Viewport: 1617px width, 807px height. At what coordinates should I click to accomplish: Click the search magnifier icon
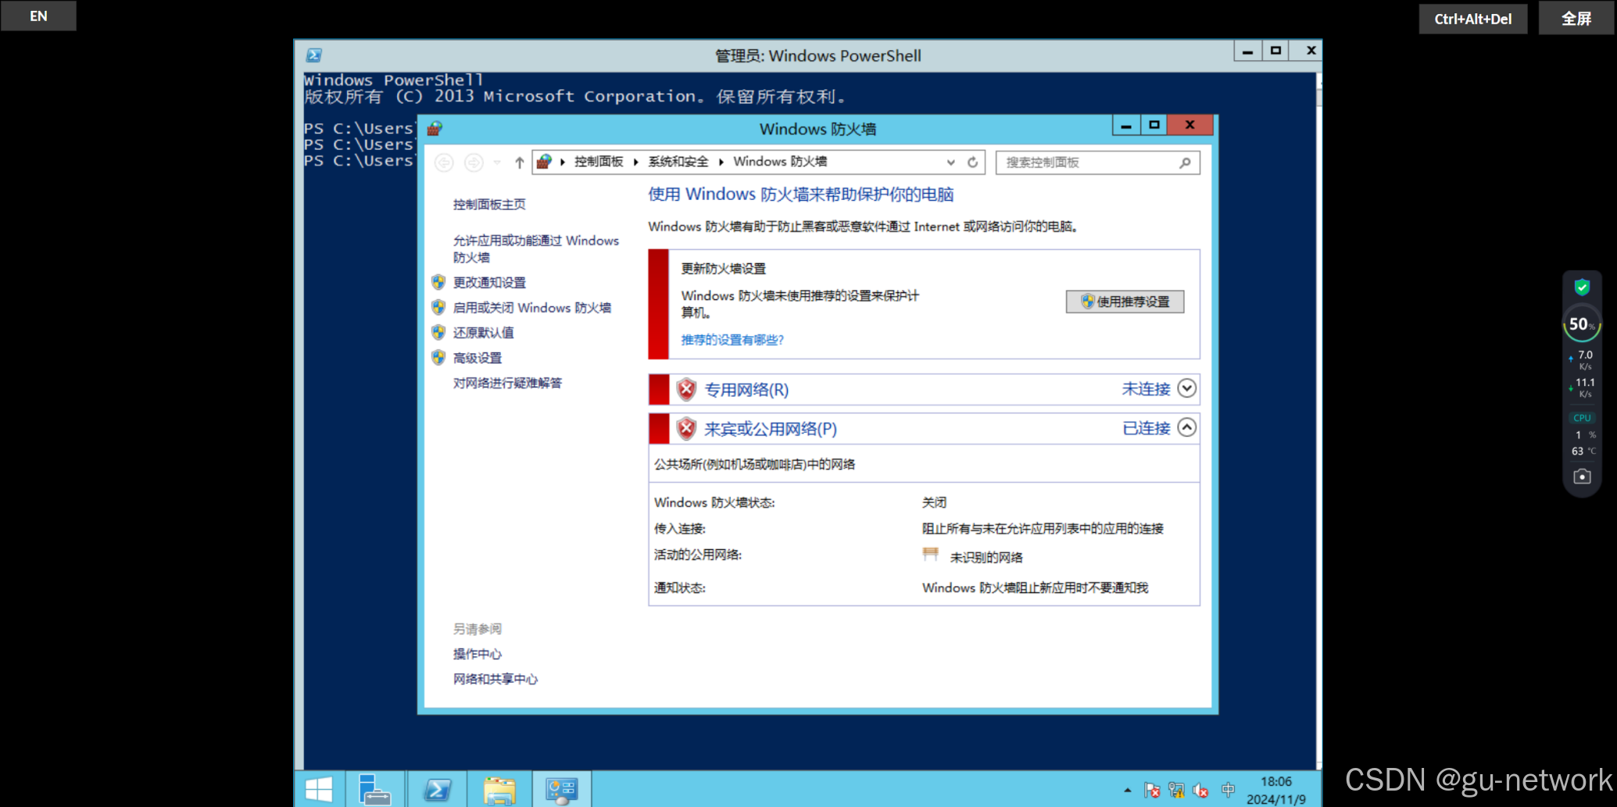(1185, 162)
